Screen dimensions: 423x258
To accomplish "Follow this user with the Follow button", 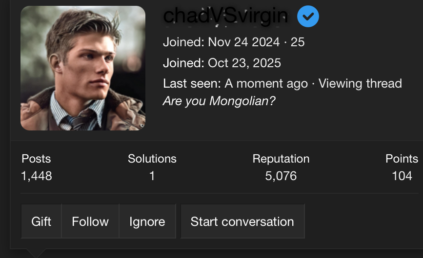I will click(90, 221).
